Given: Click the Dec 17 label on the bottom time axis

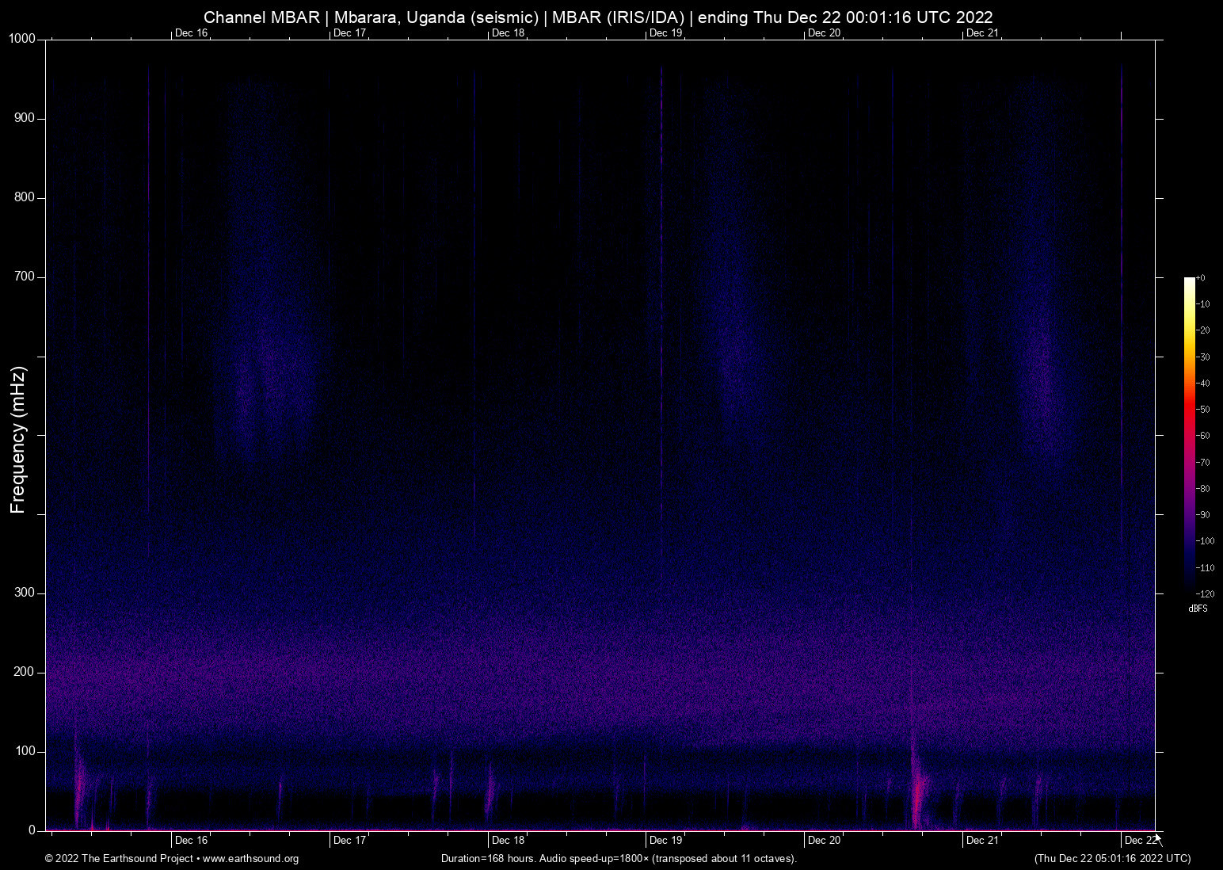Looking at the screenshot, I should tap(349, 840).
